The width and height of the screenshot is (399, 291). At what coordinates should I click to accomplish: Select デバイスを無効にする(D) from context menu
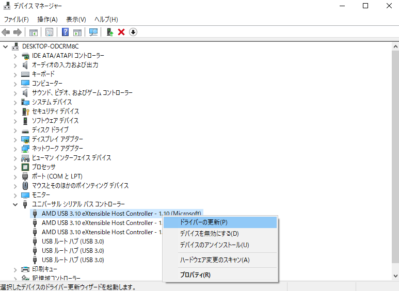(x=209, y=234)
